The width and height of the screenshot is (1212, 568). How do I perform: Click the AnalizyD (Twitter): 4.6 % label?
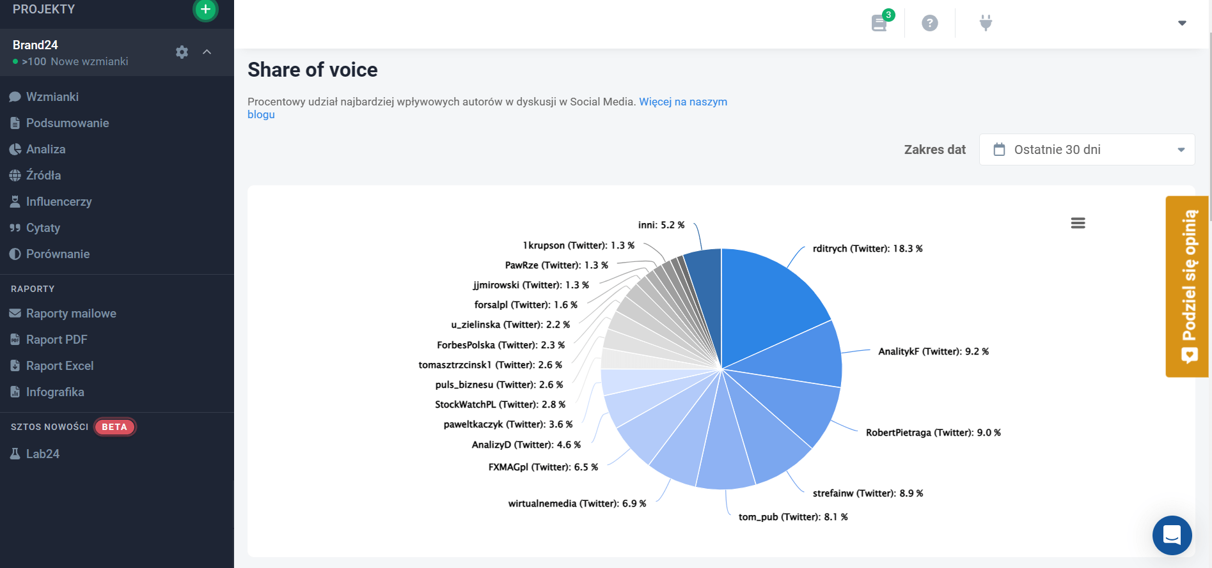point(526,445)
